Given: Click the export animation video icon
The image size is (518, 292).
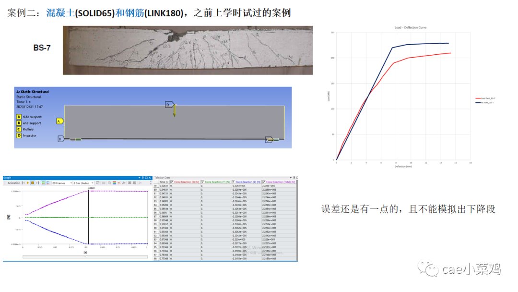Looking at the screenshot, I should click(97, 182).
